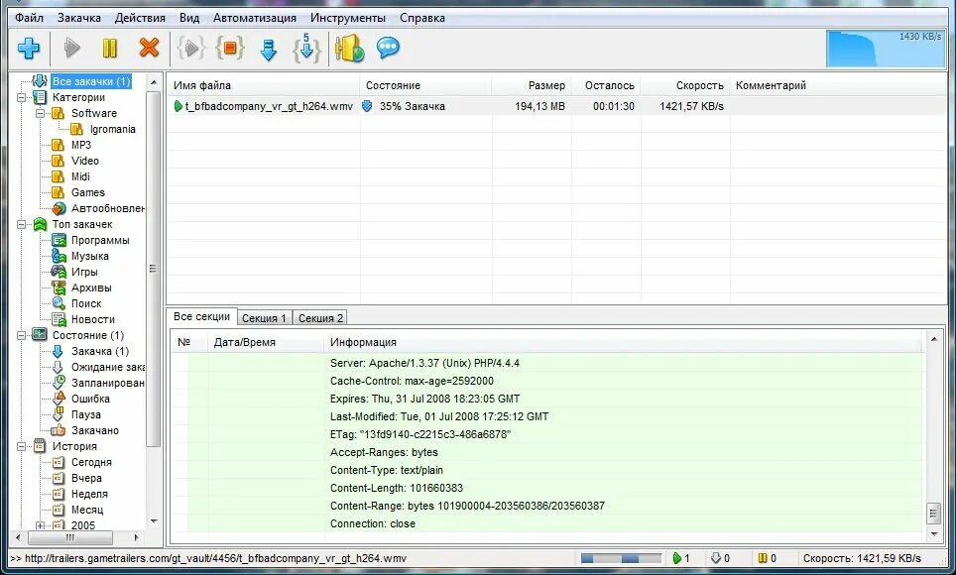Collapse the Состояние (1) branch
956x575 pixels.
(22, 335)
